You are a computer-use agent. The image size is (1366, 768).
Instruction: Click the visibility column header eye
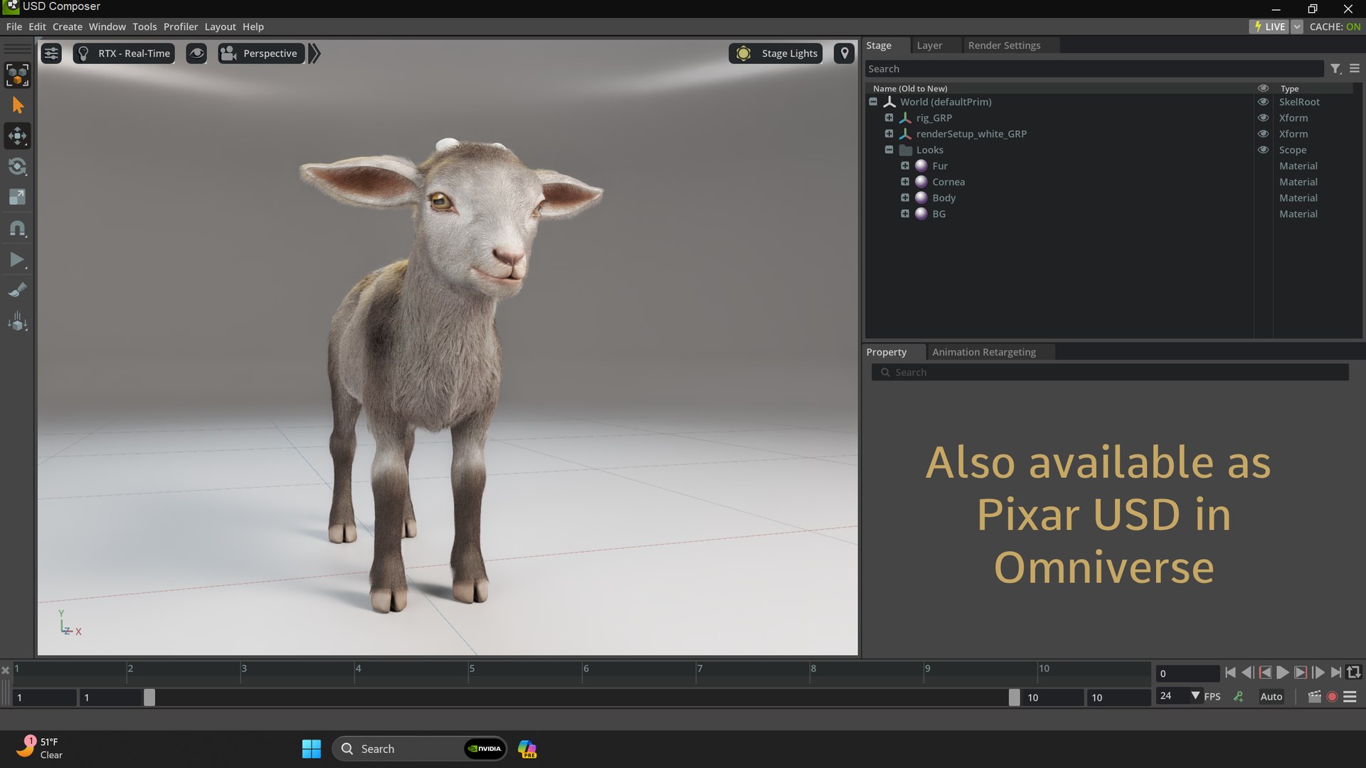click(1263, 88)
